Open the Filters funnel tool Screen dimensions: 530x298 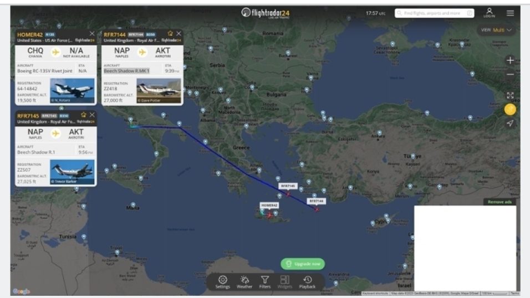tap(265, 282)
